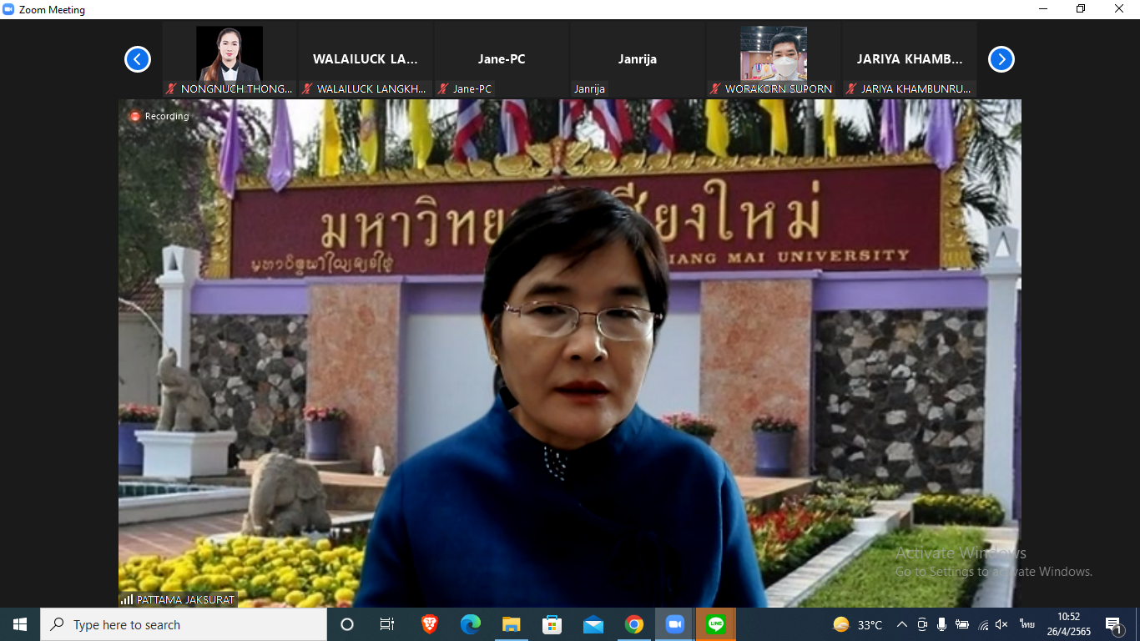Click muted mic icon on WORAKORN SUPORN tile
Viewport: 1140px width, 641px height.
click(716, 88)
